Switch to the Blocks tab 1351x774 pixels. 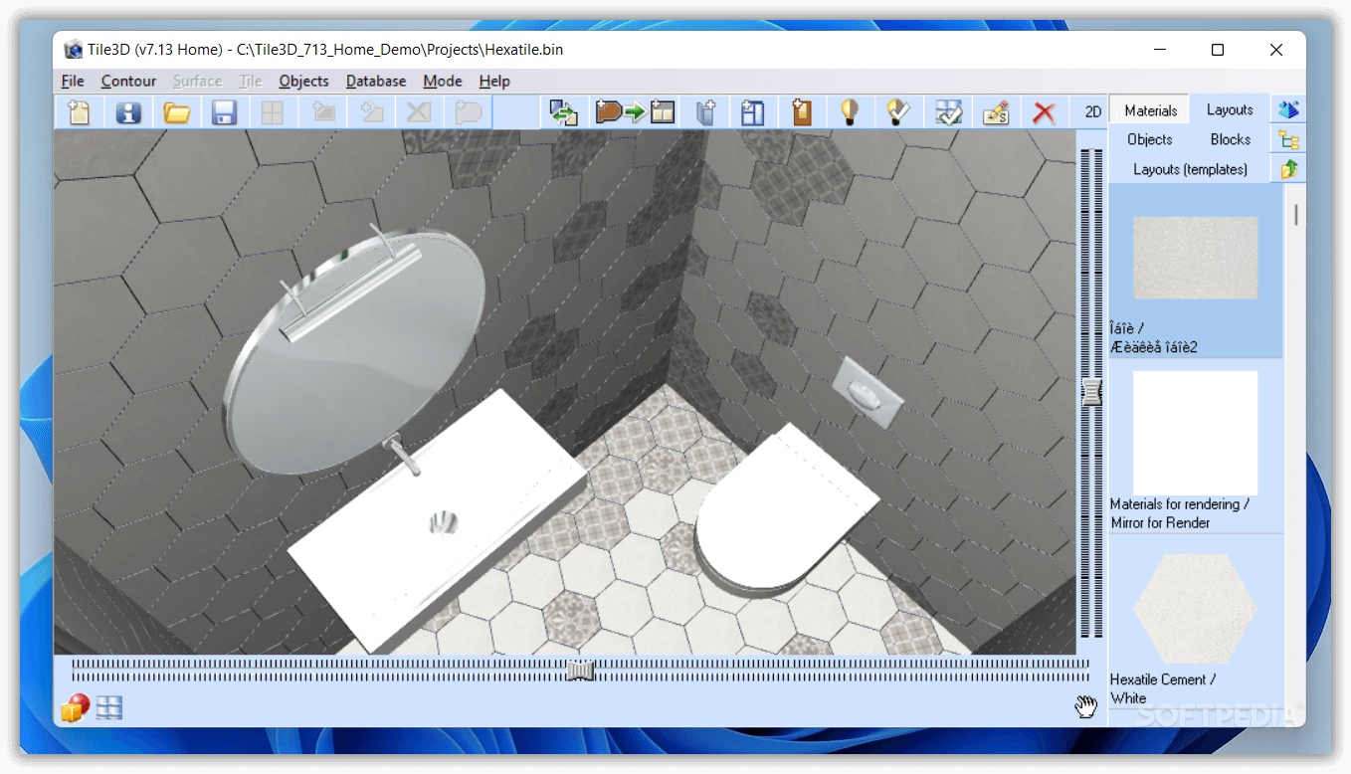(x=1231, y=139)
